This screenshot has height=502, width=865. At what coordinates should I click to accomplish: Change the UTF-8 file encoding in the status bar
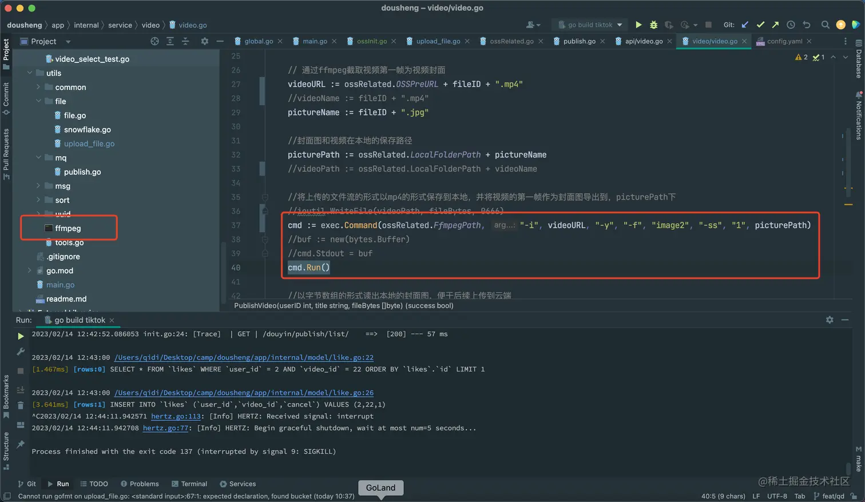[x=777, y=496]
